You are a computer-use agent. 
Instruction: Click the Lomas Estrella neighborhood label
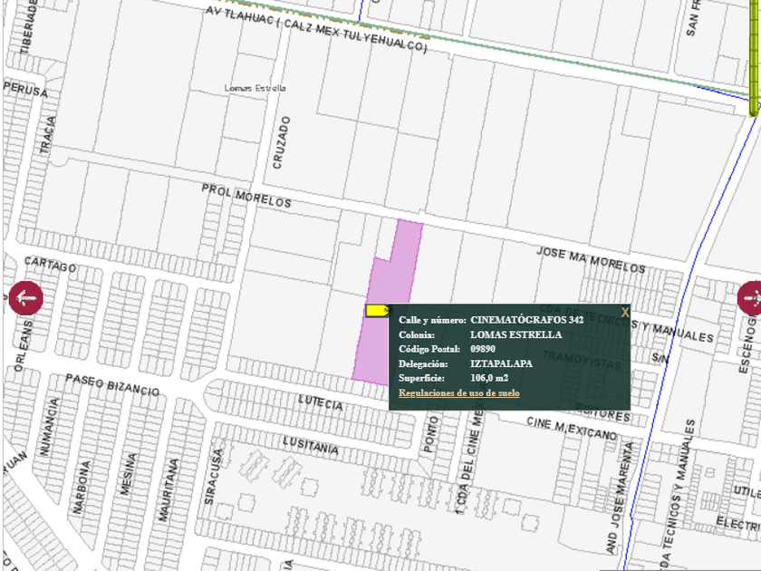255,88
